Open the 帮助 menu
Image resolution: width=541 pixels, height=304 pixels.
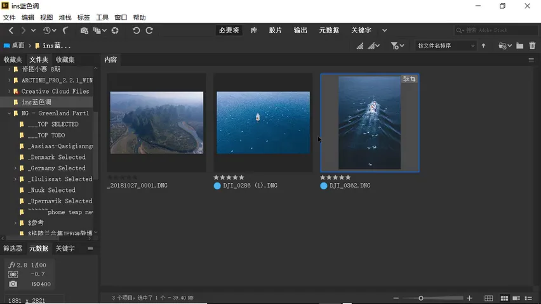click(140, 18)
